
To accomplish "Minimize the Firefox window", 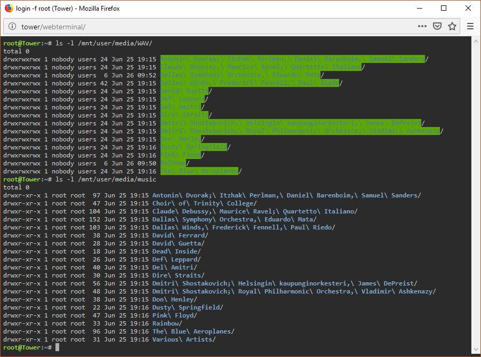I will [x=420, y=9].
